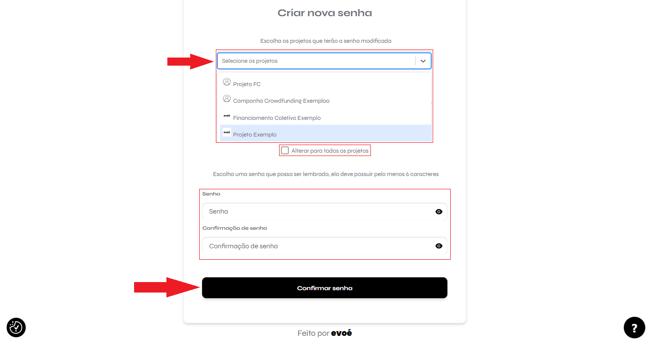Check Alterar para todos os projetos
Viewport: 649px width, 342px height.
[285, 150]
